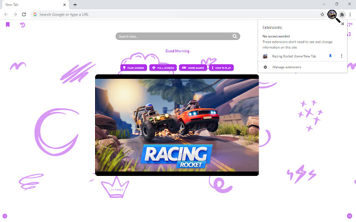Unpin the Racing Rocket Game New Tab extension
356x222 pixels.
point(330,56)
